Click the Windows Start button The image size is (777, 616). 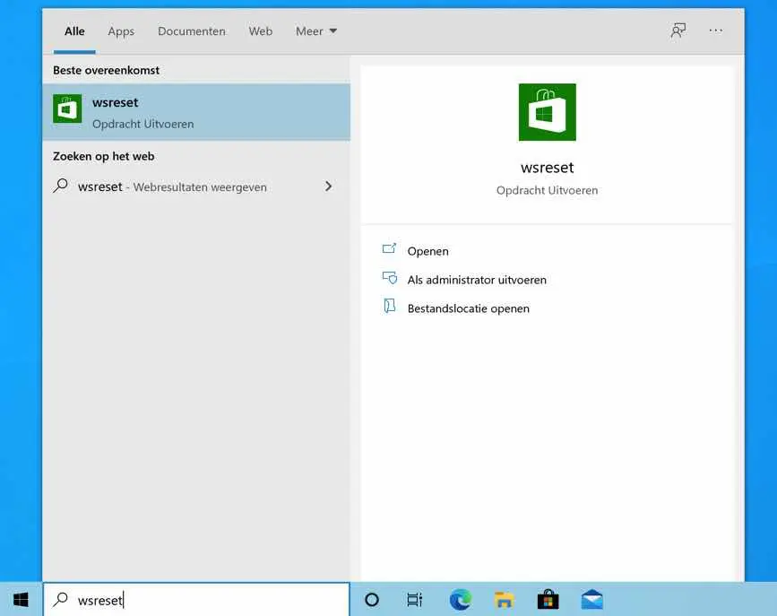(x=21, y=600)
